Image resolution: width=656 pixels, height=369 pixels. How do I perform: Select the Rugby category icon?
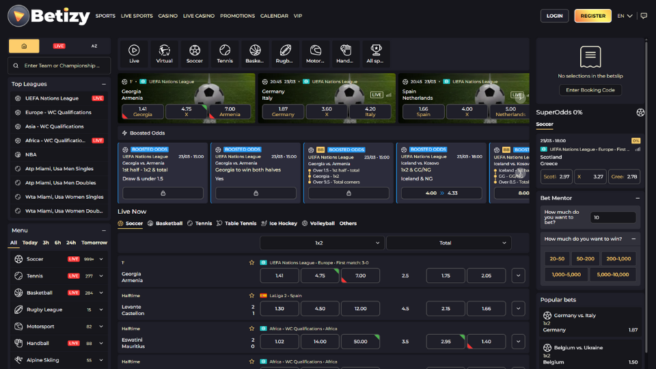pos(285,53)
